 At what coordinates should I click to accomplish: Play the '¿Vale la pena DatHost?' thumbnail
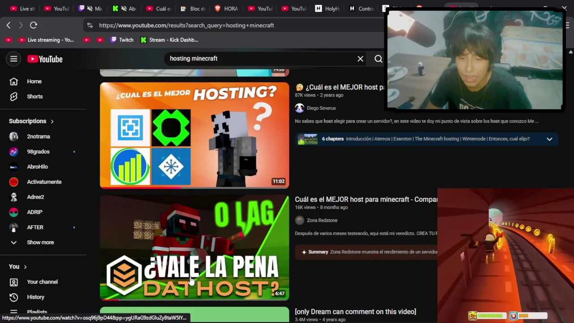click(195, 248)
